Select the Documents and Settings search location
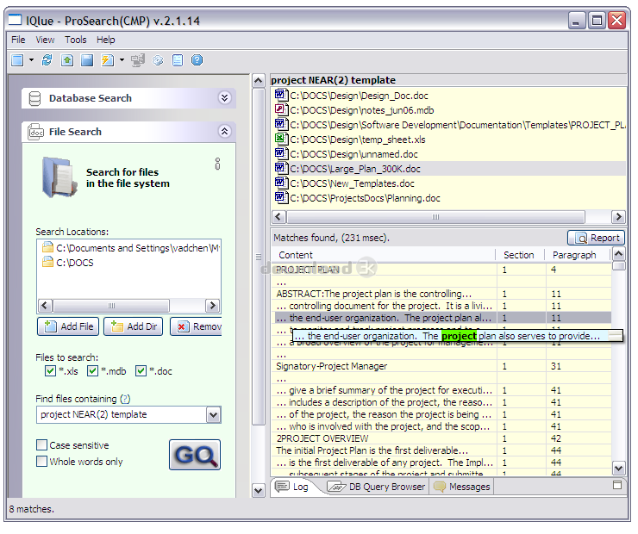The image size is (638, 534). [130, 248]
